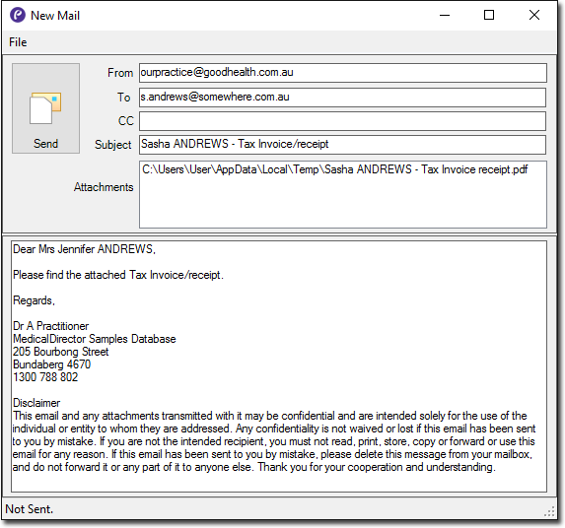The image size is (565, 528).
Task: Click the Send mail envelope icon
Action: pyautogui.click(x=45, y=108)
